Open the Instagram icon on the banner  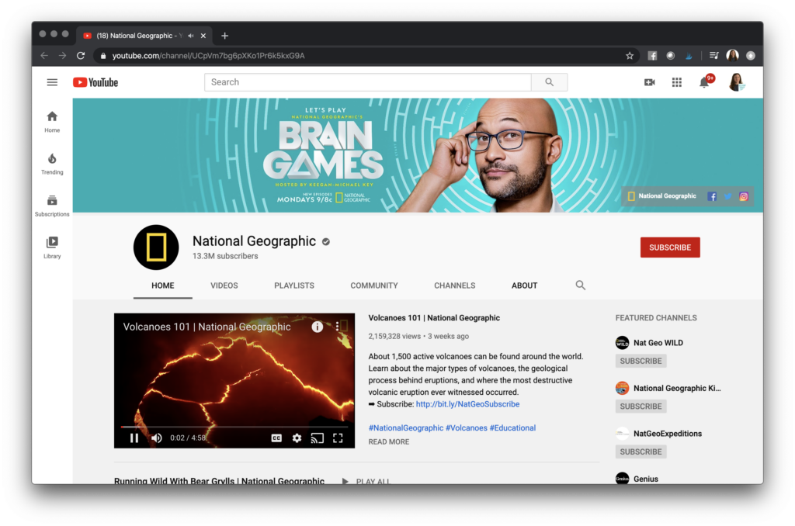(x=743, y=196)
